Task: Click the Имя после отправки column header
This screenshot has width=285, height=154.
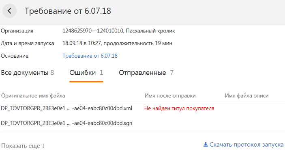Action: coord(170,95)
